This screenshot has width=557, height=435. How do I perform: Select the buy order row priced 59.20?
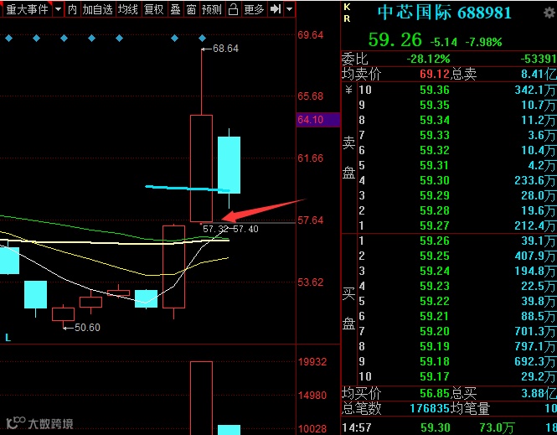456,331
